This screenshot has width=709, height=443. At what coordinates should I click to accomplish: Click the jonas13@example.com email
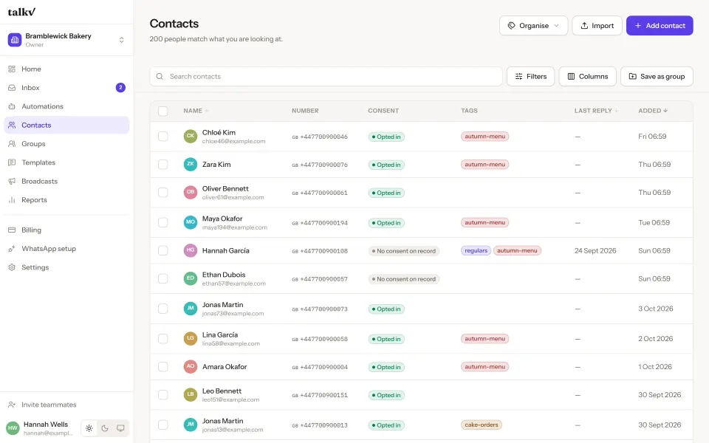click(x=233, y=430)
